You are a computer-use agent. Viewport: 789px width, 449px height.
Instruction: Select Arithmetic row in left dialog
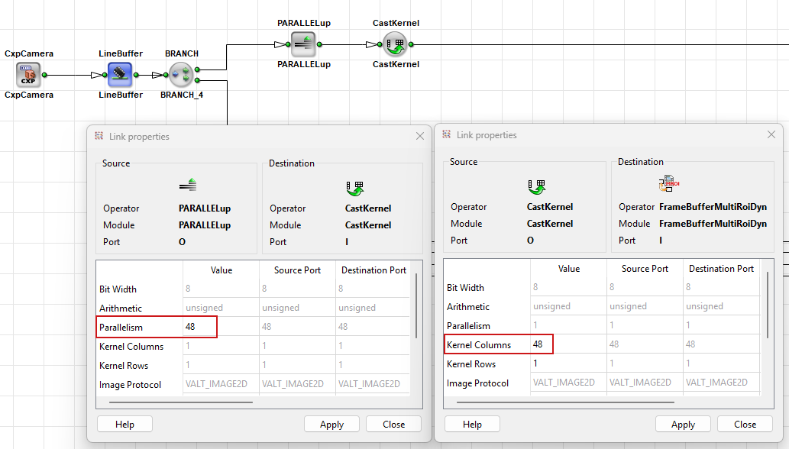point(253,308)
